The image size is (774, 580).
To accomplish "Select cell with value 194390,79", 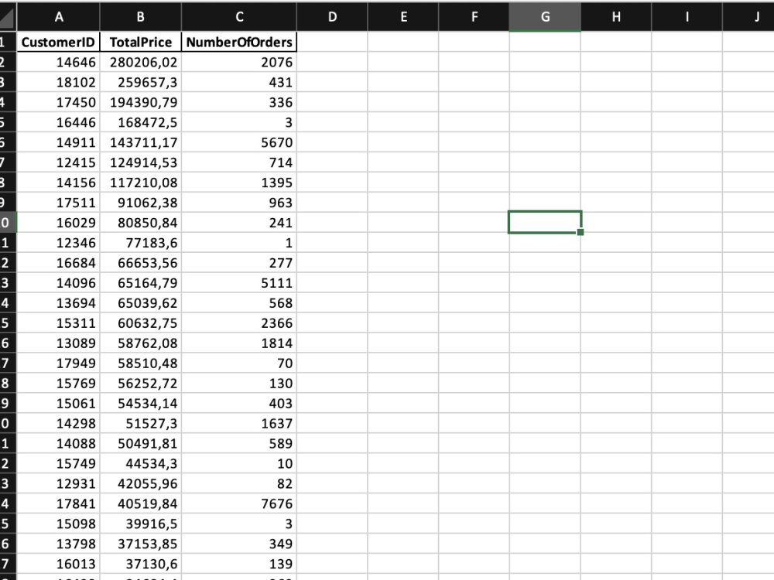I will click(x=141, y=102).
